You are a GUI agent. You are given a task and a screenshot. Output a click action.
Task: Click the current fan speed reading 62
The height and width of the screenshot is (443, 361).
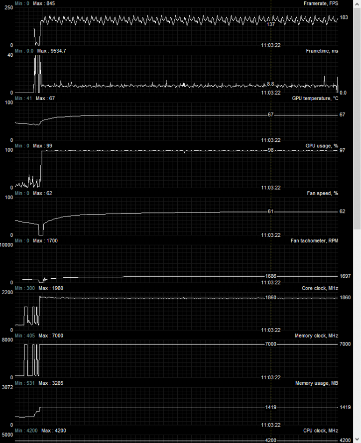click(343, 212)
